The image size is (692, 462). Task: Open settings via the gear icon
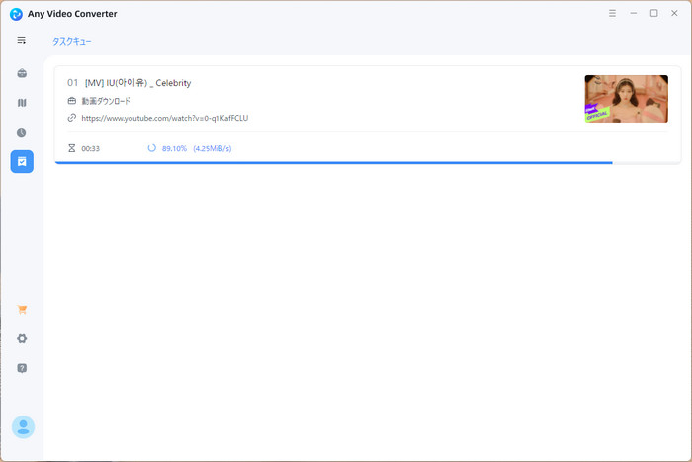[x=22, y=338]
